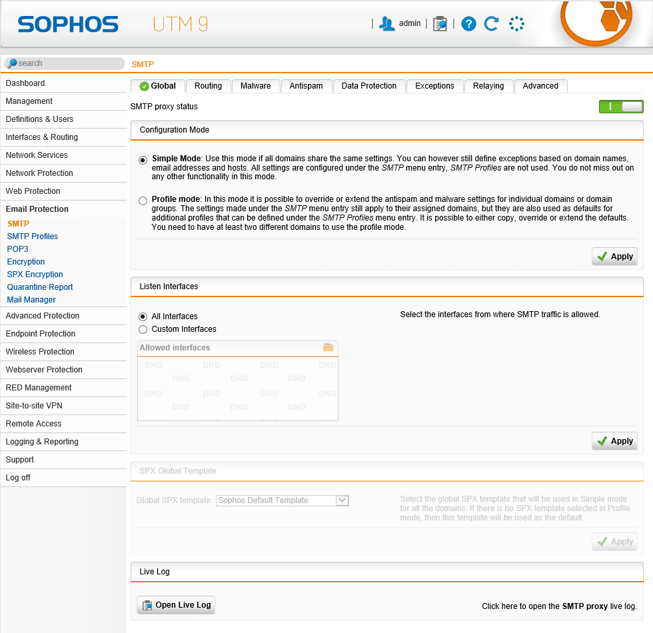Click the Listen Interfaces section header

tap(387, 287)
